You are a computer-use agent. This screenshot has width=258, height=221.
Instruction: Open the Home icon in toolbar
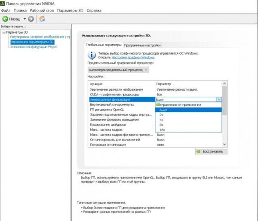point(42,19)
